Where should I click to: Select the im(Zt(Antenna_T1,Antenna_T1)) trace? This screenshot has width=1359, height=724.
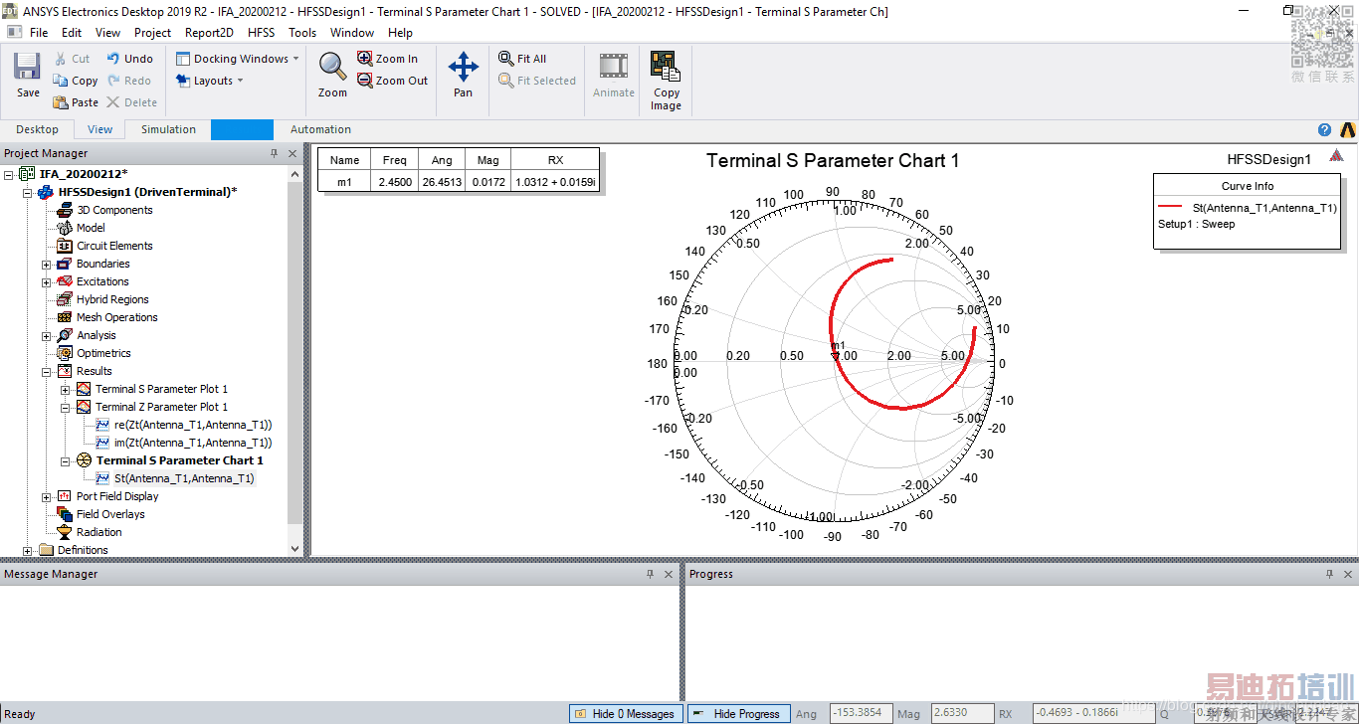pos(193,443)
